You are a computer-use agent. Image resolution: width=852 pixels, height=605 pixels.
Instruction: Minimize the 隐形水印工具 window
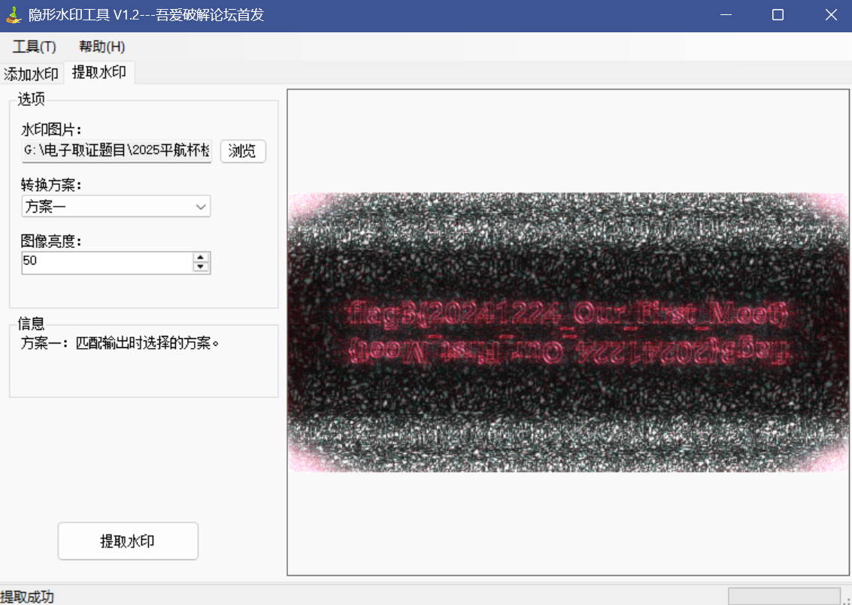pyautogui.click(x=726, y=15)
